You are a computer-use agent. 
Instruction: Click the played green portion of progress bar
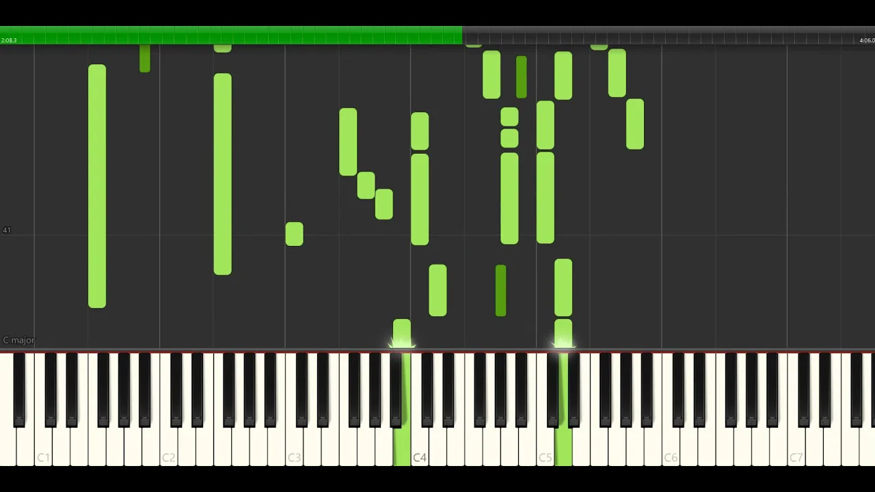tap(231, 36)
